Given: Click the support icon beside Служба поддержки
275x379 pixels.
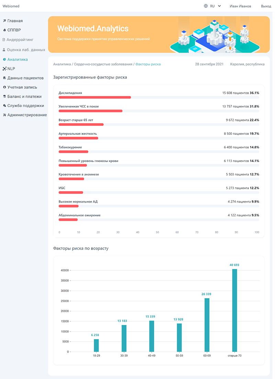Looking at the screenshot, I should (4, 106).
